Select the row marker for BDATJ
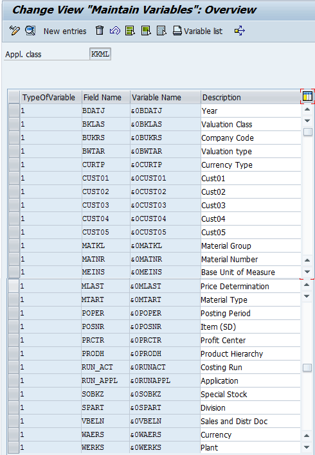The width and height of the screenshot is (315, 455). (x=14, y=111)
